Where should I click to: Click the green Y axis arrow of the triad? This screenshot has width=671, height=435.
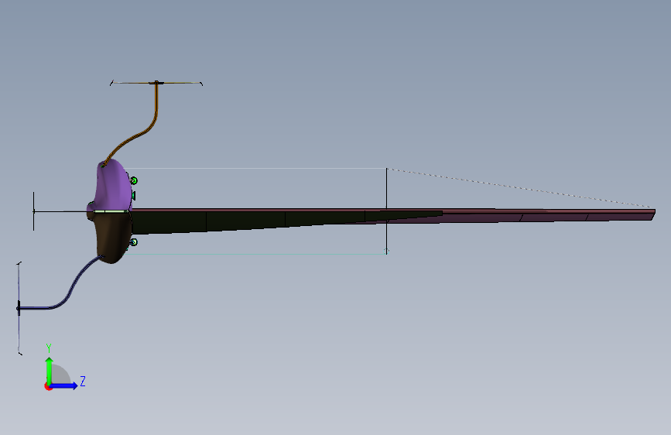[x=50, y=371]
